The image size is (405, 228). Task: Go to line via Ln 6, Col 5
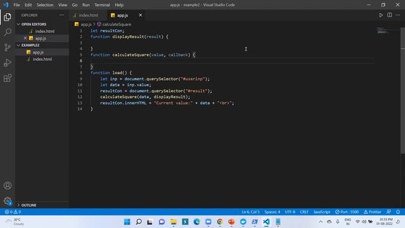click(x=251, y=212)
